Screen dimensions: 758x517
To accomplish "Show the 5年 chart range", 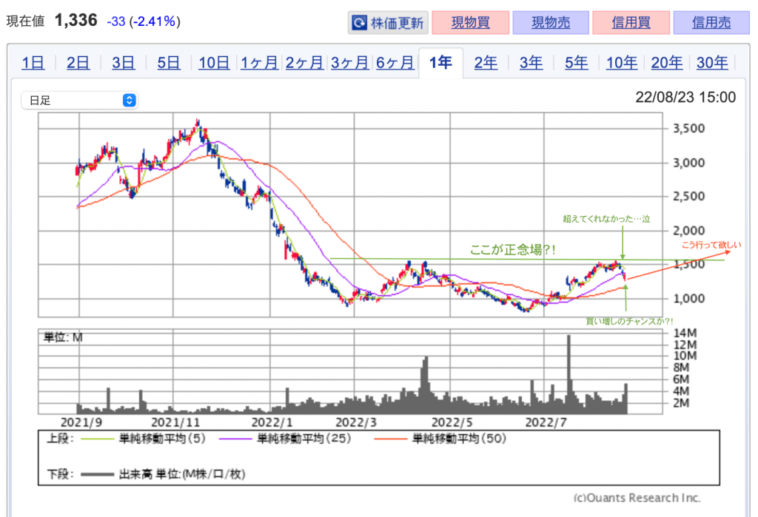I will (576, 63).
